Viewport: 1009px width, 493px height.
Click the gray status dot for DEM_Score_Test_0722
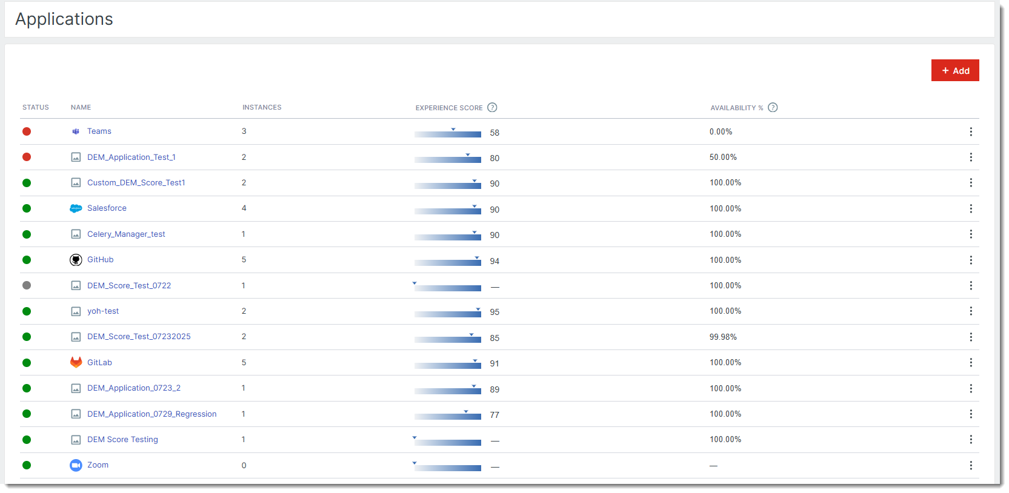[x=27, y=285]
